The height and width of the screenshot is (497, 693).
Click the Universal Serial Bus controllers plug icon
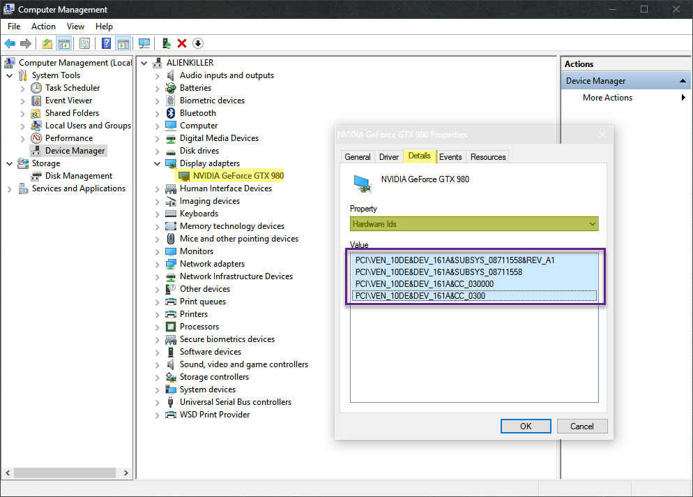coord(171,402)
